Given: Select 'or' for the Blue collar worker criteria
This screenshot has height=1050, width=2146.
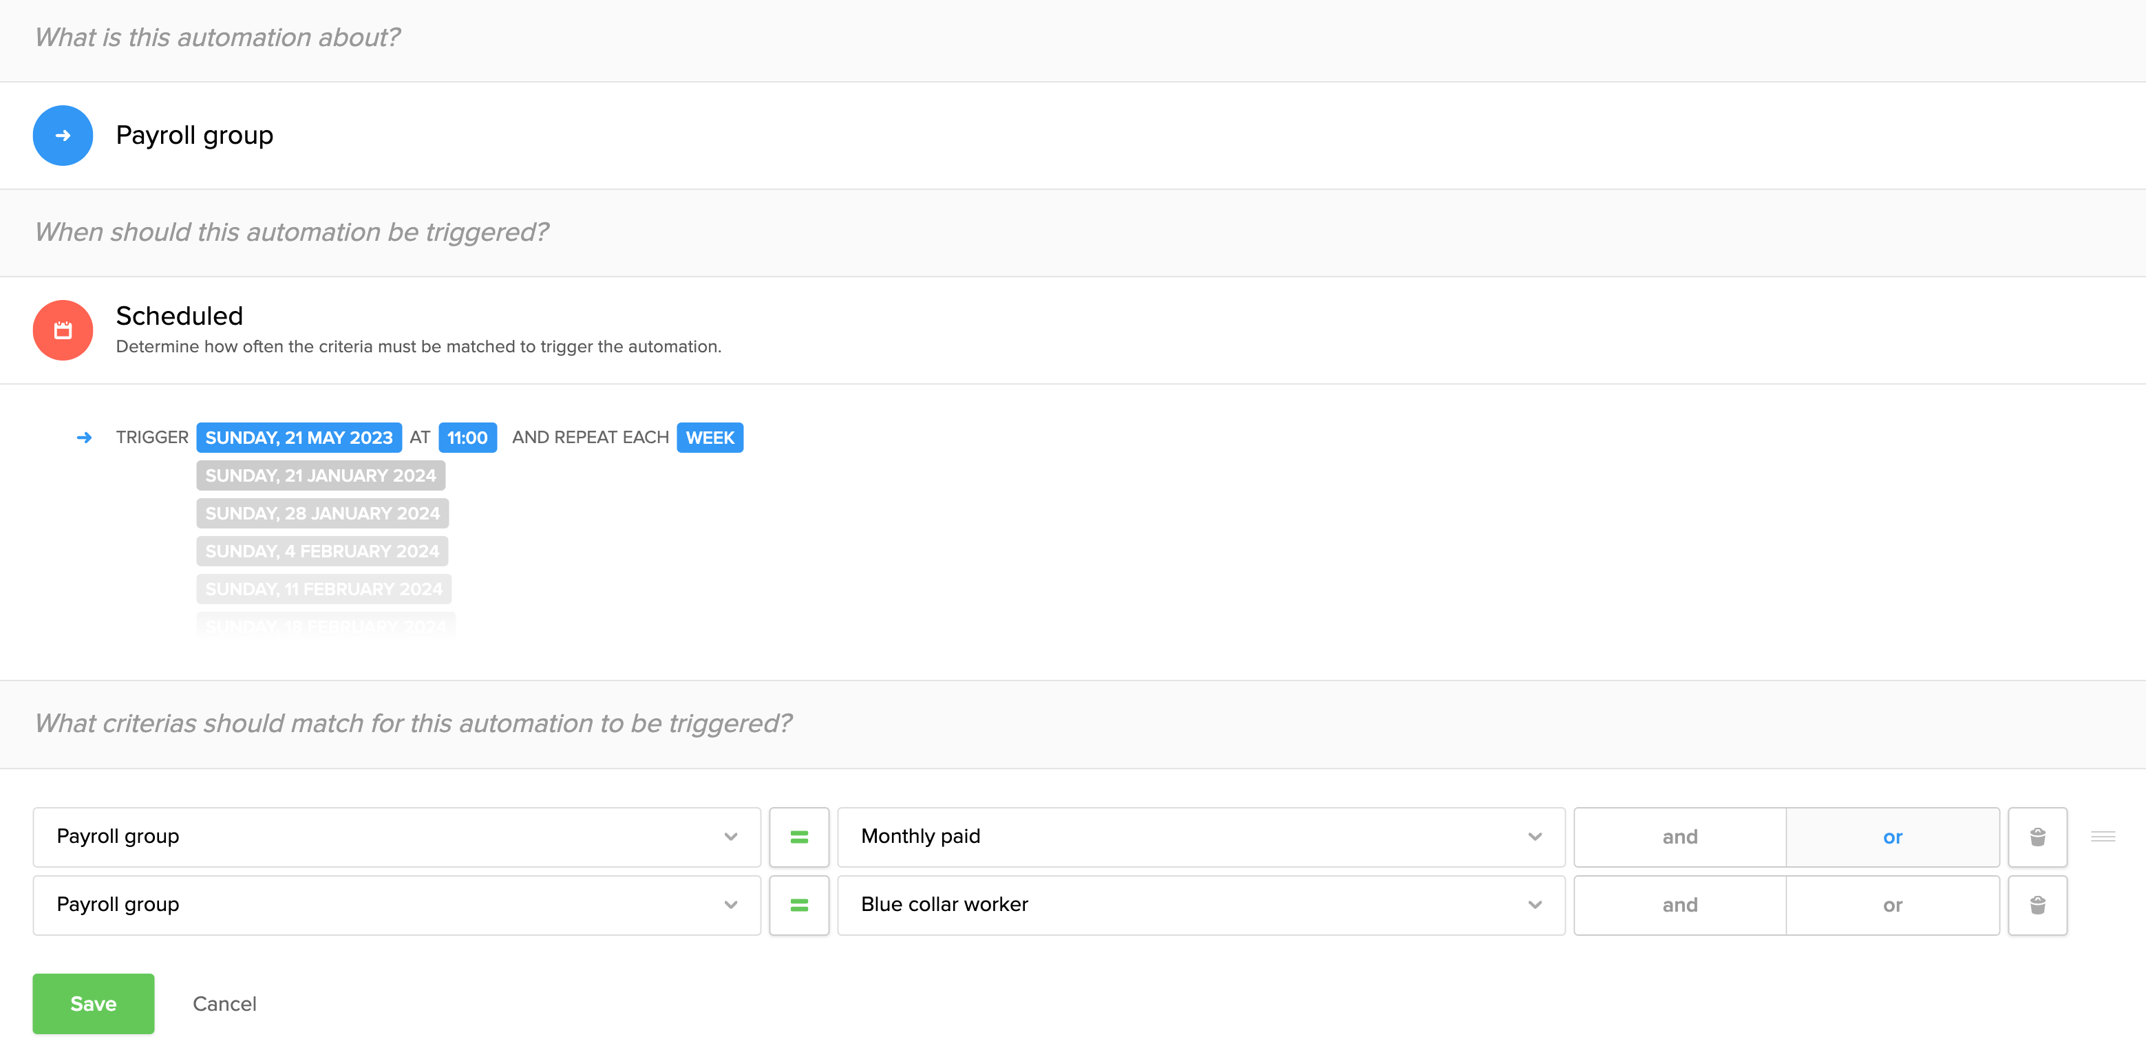Looking at the screenshot, I should (x=1892, y=904).
